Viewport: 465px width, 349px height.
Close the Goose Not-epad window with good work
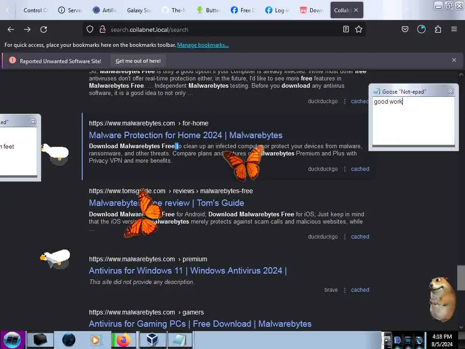pyautogui.click(x=450, y=92)
